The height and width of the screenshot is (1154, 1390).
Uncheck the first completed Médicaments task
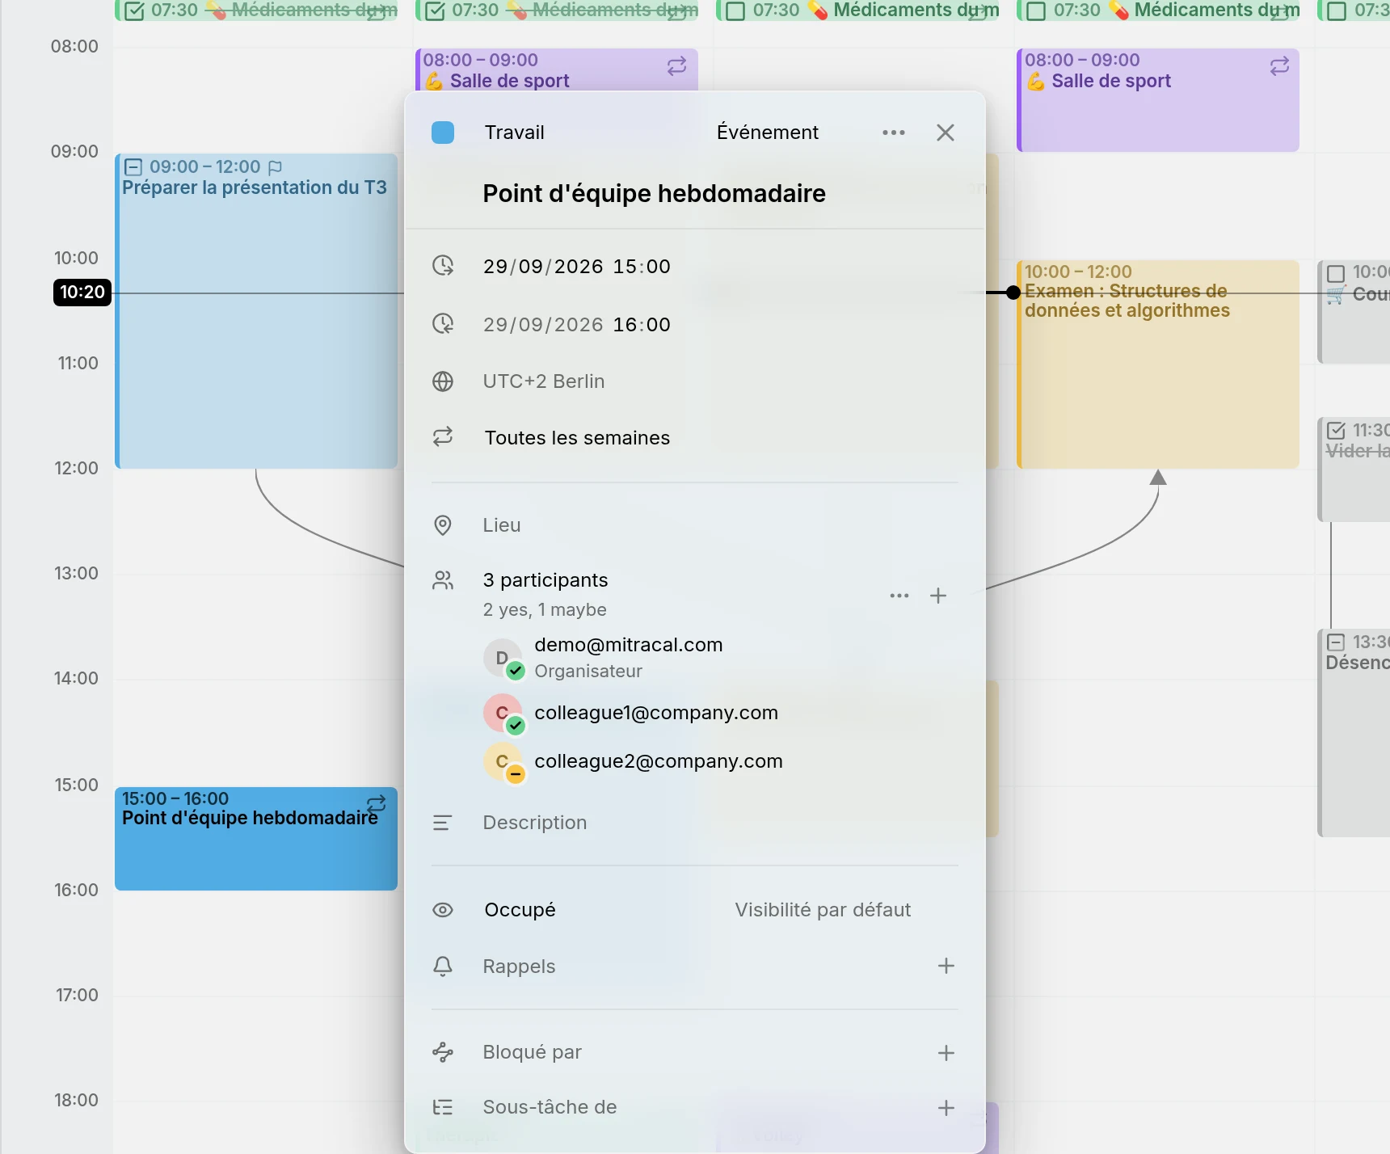pyautogui.click(x=134, y=11)
